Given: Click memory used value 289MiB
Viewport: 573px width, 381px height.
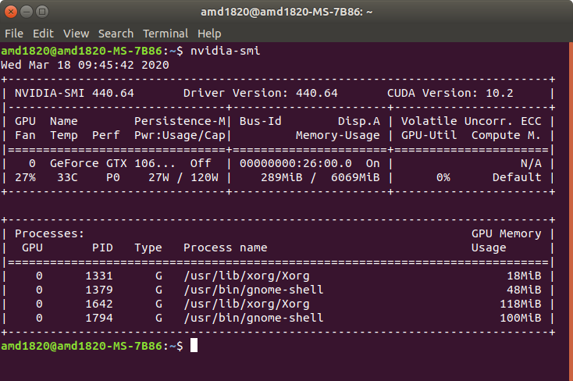Looking at the screenshot, I should [x=281, y=177].
